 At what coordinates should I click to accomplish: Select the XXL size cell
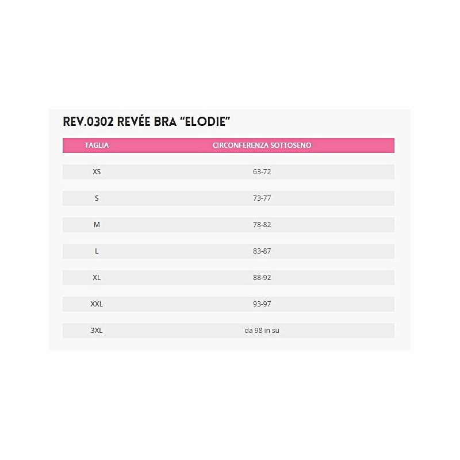(97, 304)
